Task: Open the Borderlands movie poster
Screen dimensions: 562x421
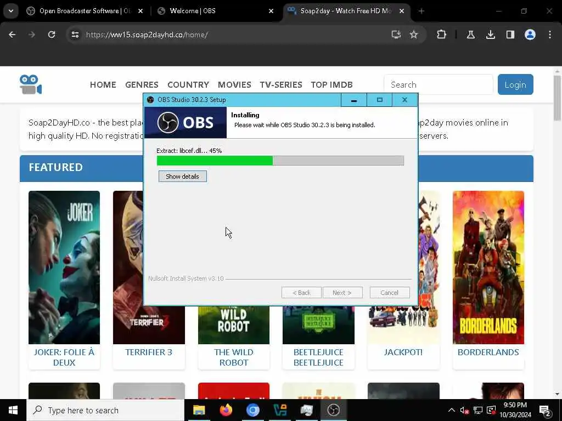Action: (x=488, y=267)
